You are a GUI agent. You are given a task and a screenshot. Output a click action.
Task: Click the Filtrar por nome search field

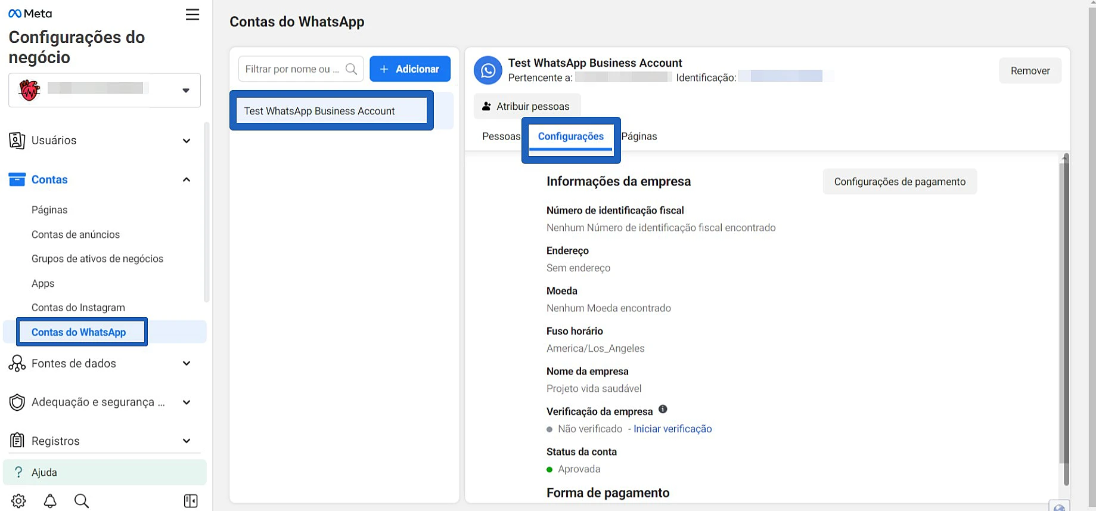pyautogui.click(x=292, y=69)
